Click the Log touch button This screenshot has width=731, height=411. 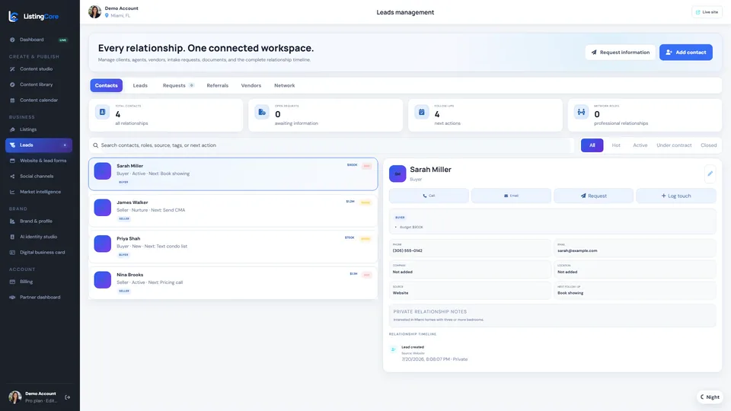(676, 196)
